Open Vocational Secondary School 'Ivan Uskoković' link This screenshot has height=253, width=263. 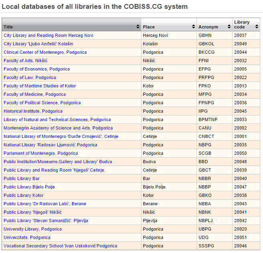click(60, 246)
